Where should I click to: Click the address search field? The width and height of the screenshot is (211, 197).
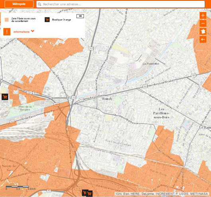click(121, 4)
